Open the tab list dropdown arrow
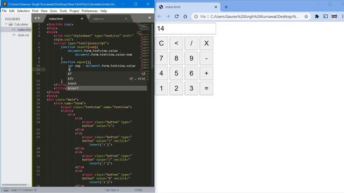The height and width of the screenshot is (193, 344). point(149,18)
